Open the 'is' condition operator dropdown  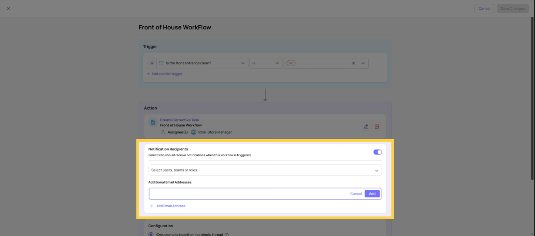tap(266, 63)
